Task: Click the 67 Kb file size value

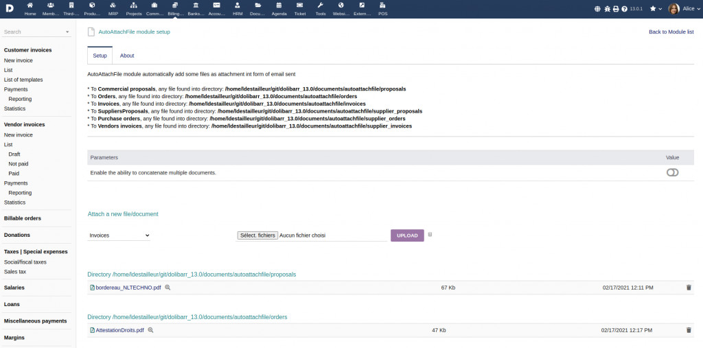Action: [x=448, y=288]
